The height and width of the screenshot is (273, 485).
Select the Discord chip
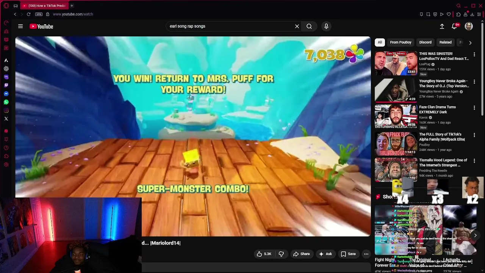point(425,42)
